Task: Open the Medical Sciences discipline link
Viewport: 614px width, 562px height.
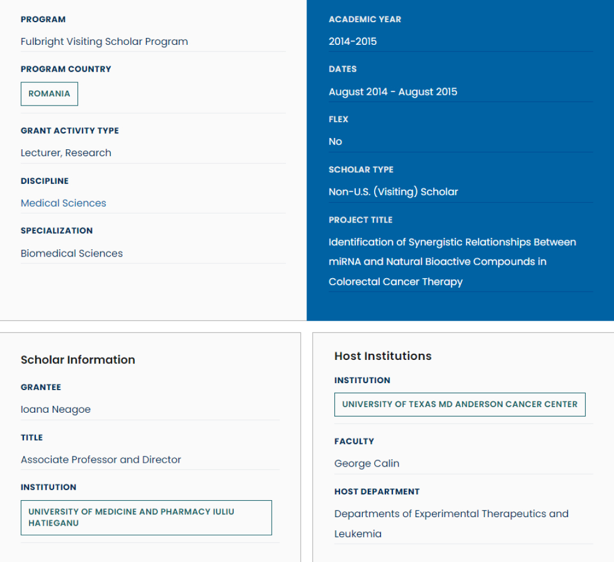Action: [63, 203]
